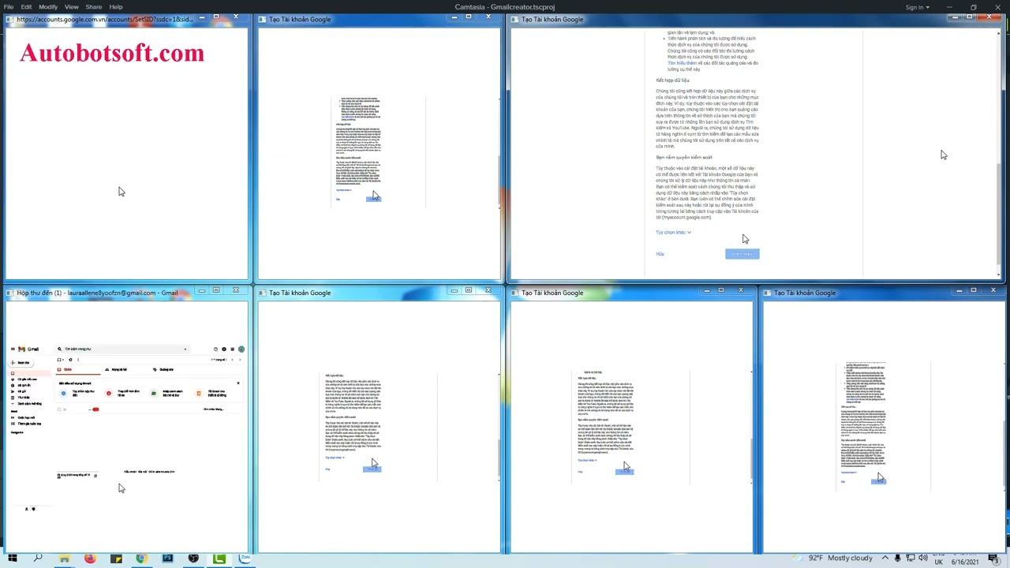This screenshot has width=1010, height=568.
Task: Switch to Chrome on the taskbar
Action: pos(141,559)
